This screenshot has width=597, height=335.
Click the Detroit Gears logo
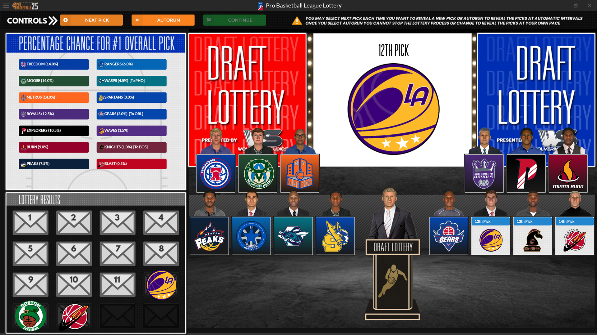coord(448,236)
